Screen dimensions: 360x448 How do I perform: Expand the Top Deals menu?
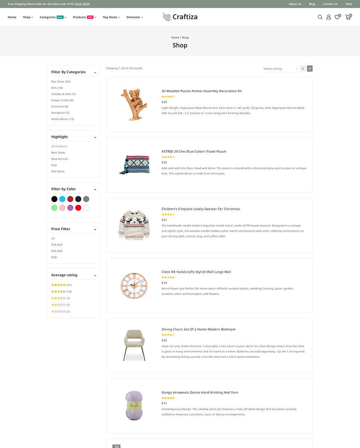pyautogui.click(x=111, y=17)
